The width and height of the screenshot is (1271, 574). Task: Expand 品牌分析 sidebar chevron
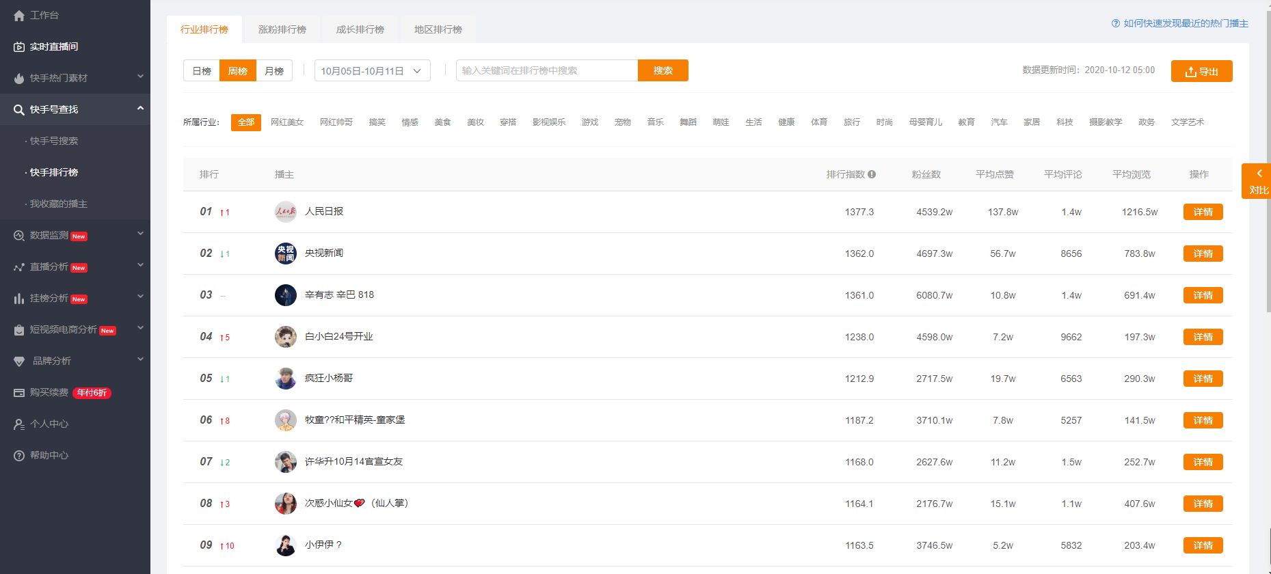pyautogui.click(x=140, y=359)
